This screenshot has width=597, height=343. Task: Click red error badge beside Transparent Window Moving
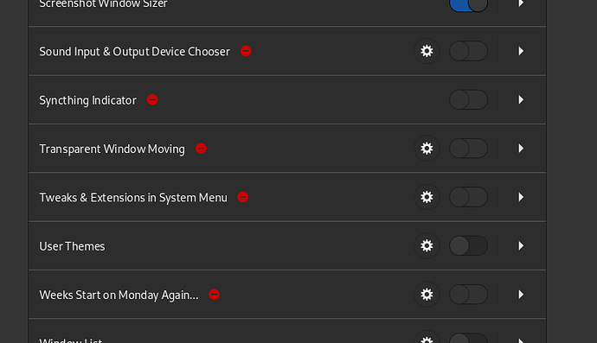click(x=201, y=149)
